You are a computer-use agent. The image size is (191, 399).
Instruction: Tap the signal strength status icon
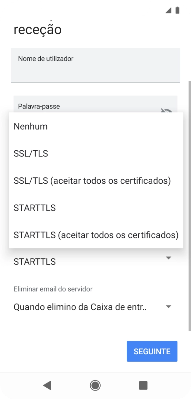(x=168, y=10)
